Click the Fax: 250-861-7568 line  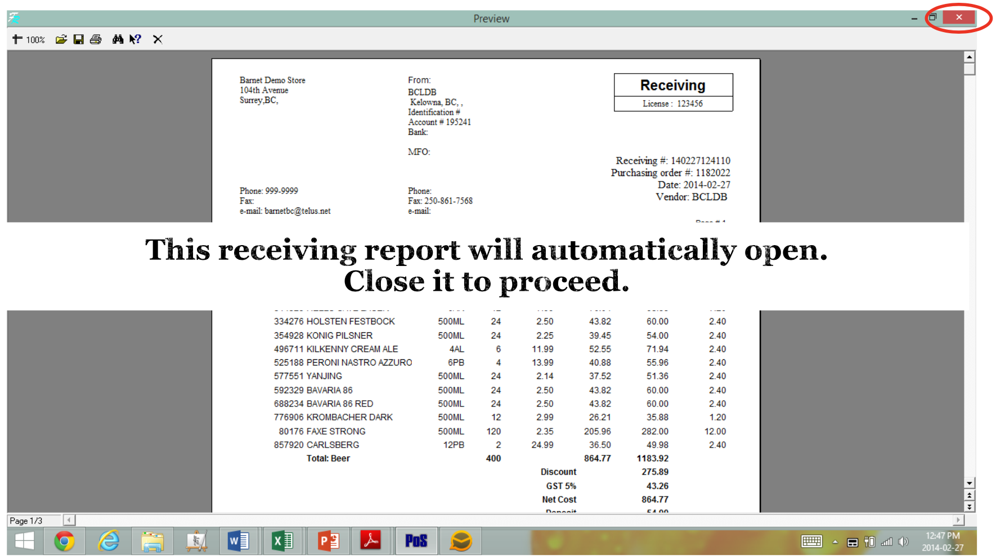(440, 201)
